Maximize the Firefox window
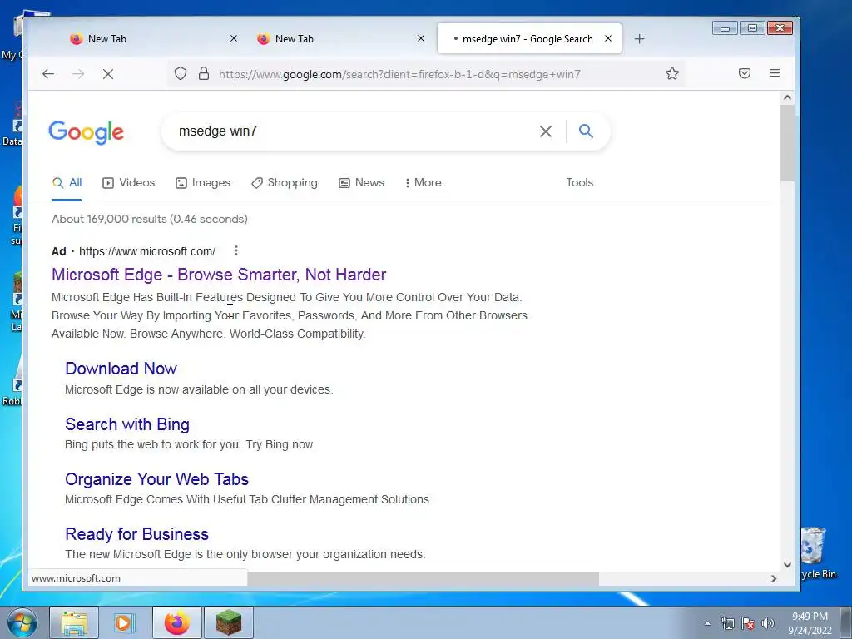Screen dimensions: 852x639 (x=752, y=27)
